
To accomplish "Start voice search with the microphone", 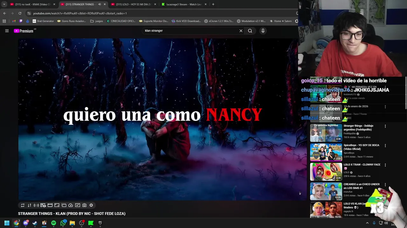I will click(263, 31).
